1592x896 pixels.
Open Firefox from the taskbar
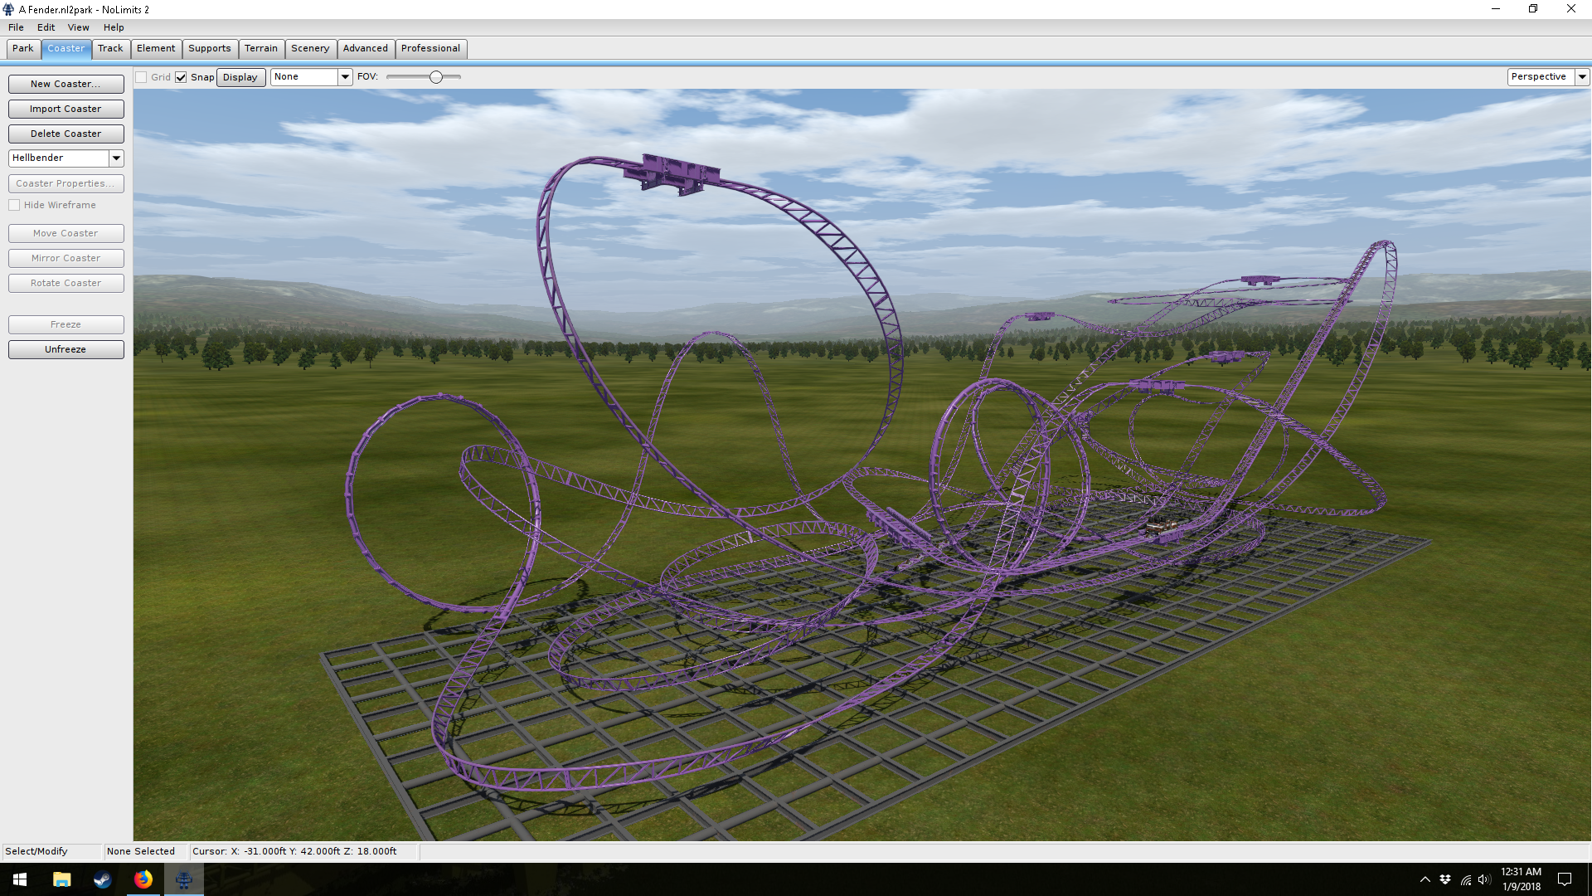click(x=143, y=879)
